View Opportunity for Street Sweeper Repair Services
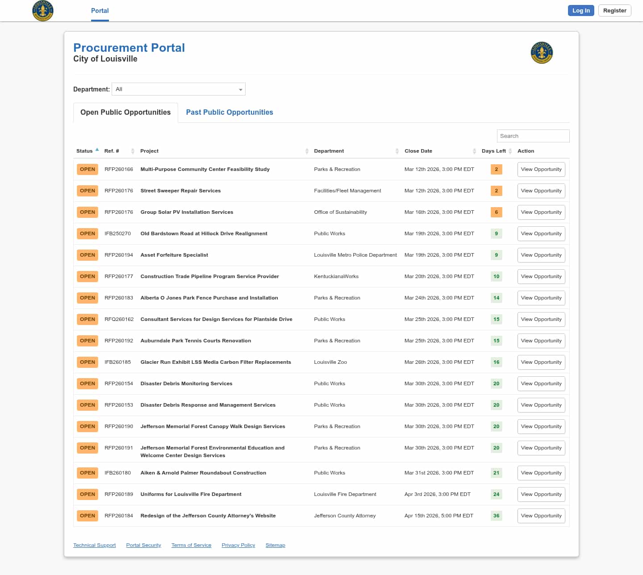Viewport: 643px width, 575px height. [x=541, y=191]
